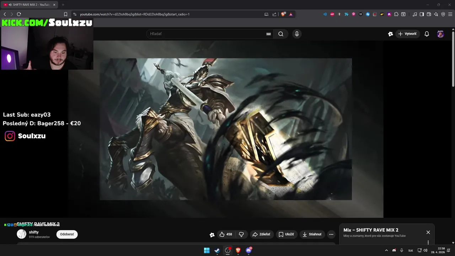Open the OBS icon in the taskbar
The height and width of the screenshot is (256, 455).
228,250
